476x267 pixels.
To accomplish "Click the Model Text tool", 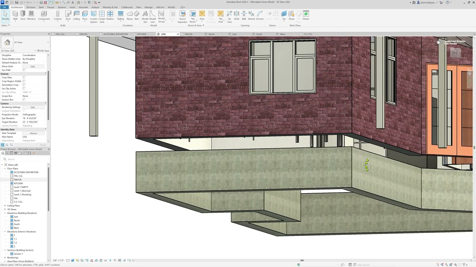I will [145, 17].
